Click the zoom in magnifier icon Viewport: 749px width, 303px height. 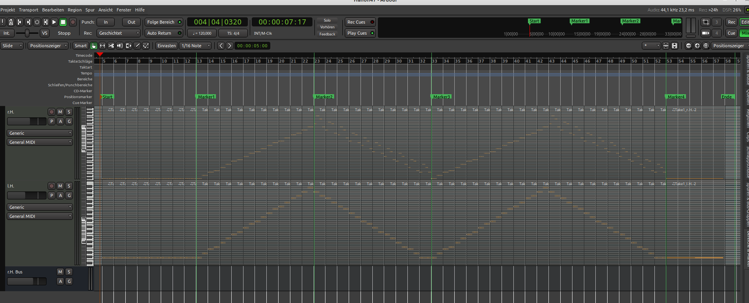click(x=697, y=46)
